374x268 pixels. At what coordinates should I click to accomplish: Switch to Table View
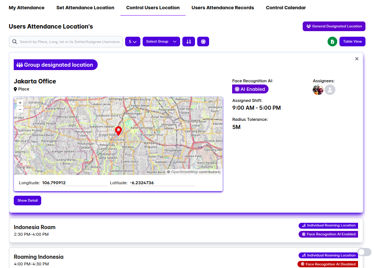352,42
